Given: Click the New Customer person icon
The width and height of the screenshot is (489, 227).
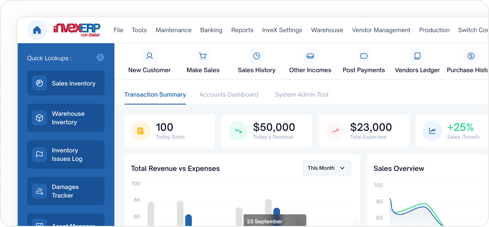Looking at the screenshot, I should click(150, 56).
